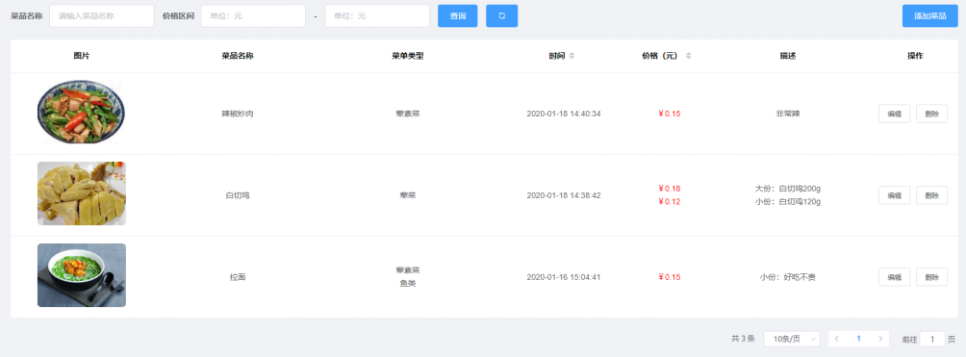The height and width of the screenshot is (357, 966).
Task: Click the minimum price input field
Action: tap(253, 16)
